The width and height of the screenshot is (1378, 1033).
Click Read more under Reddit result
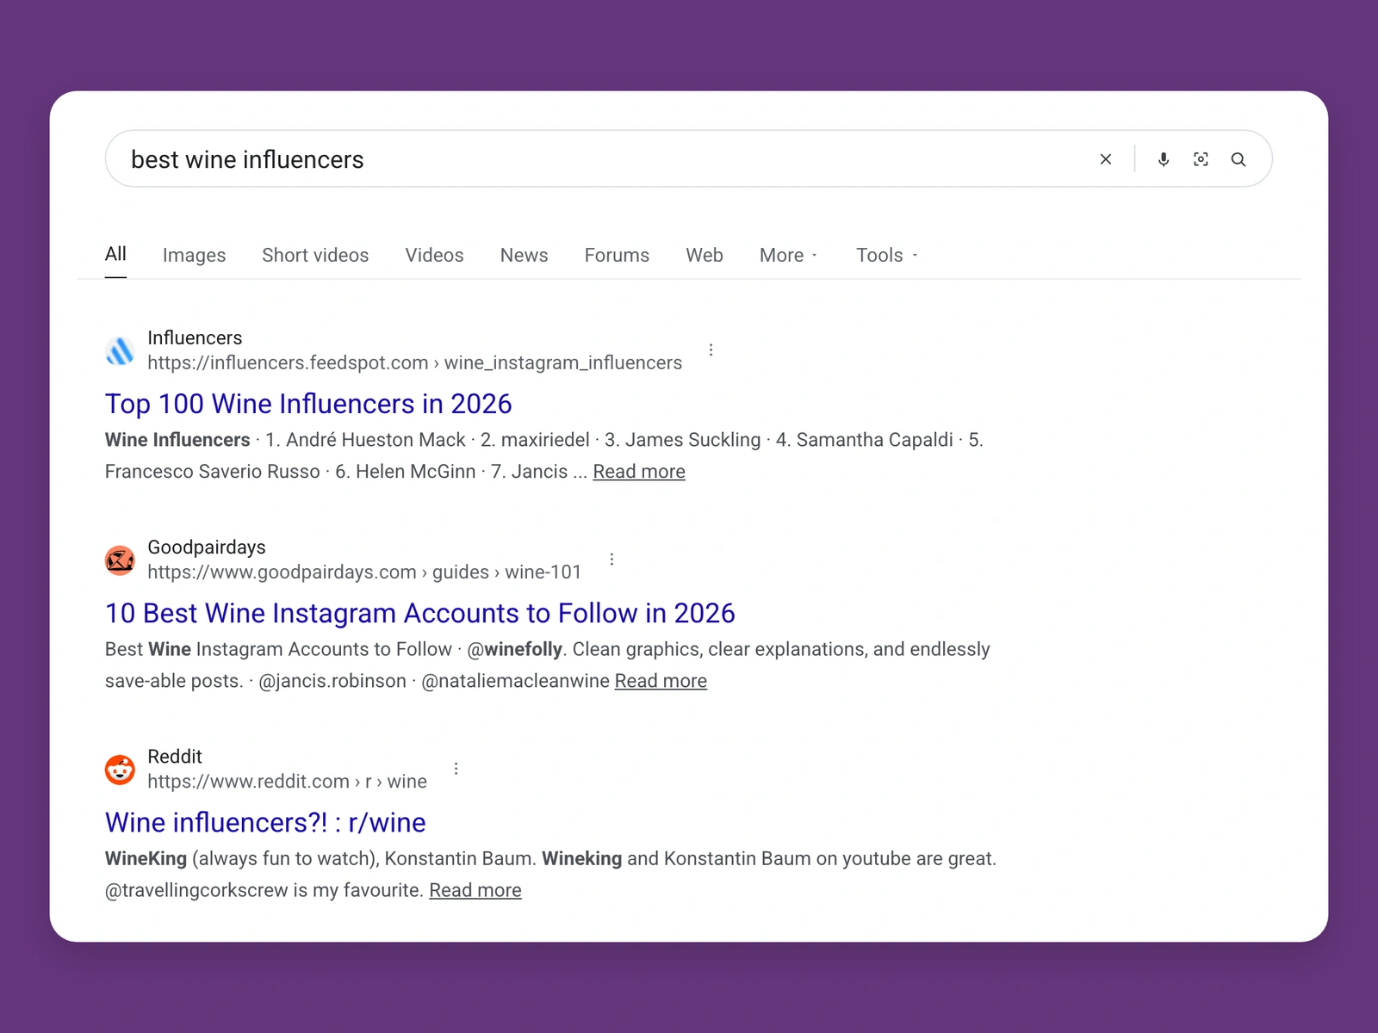pos(475,889)
